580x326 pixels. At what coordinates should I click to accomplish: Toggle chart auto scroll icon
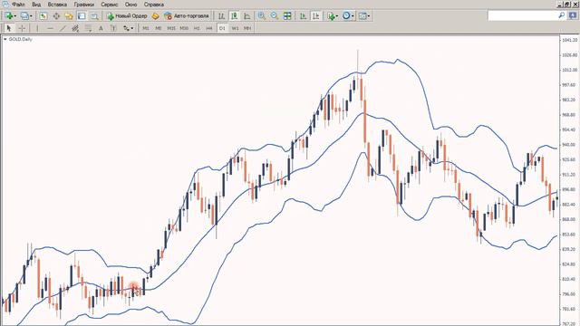pos(303,16)
